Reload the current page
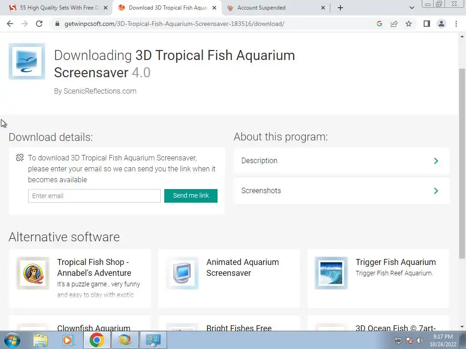The image size is (466, 349). [39, 24]
